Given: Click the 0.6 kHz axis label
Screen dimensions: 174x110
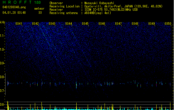Looking at the screenshot, I should (2, 105).
